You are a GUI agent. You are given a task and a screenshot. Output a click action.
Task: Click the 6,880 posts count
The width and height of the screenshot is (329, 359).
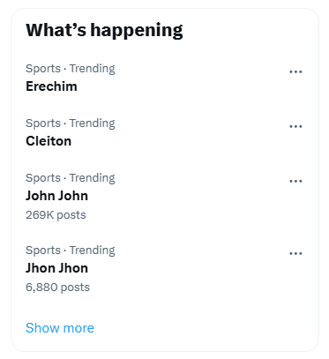(x=57, y=288)
